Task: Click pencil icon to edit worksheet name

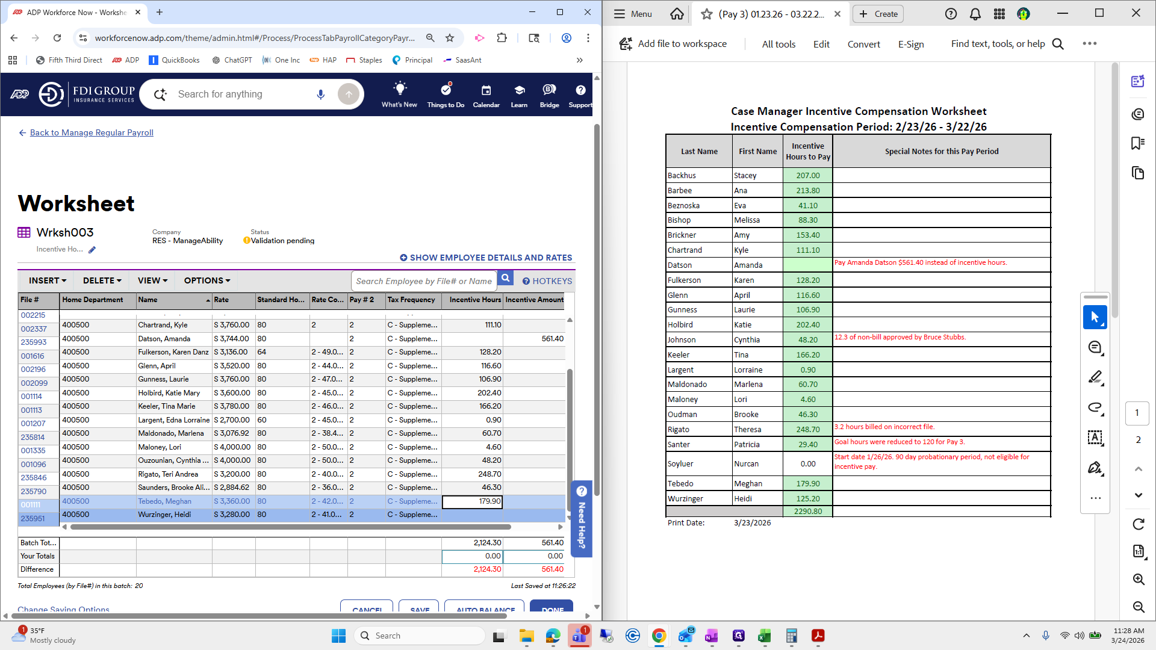Action: (92, 250)
